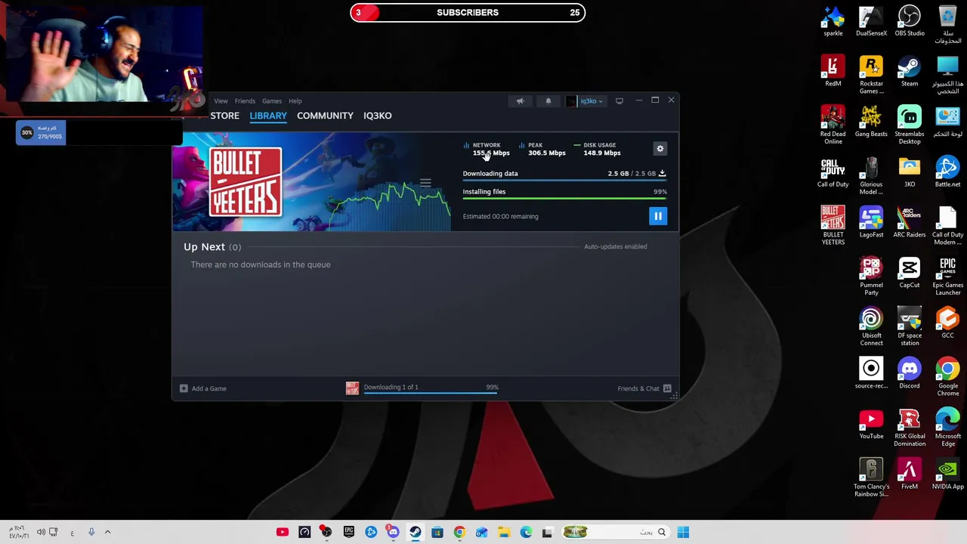Image resolution: width=967 pixels, height=544 pixels.
Task: Open the IQ3KO profile tab
Action: [378, 116]
